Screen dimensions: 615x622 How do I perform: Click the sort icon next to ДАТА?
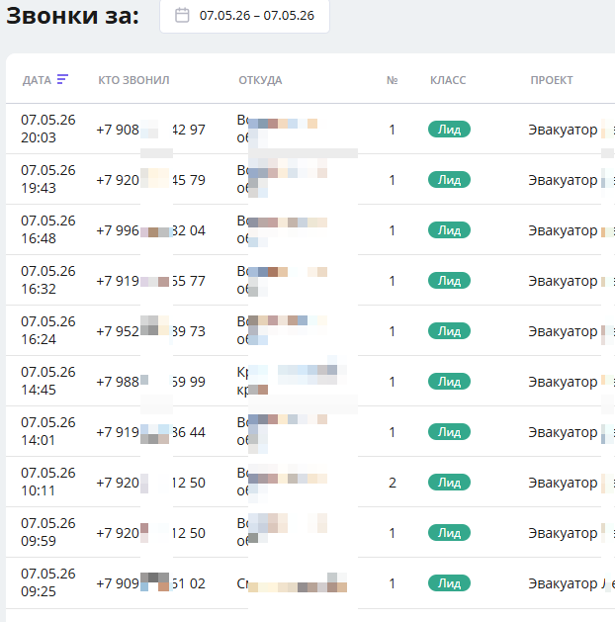(62, 79)
